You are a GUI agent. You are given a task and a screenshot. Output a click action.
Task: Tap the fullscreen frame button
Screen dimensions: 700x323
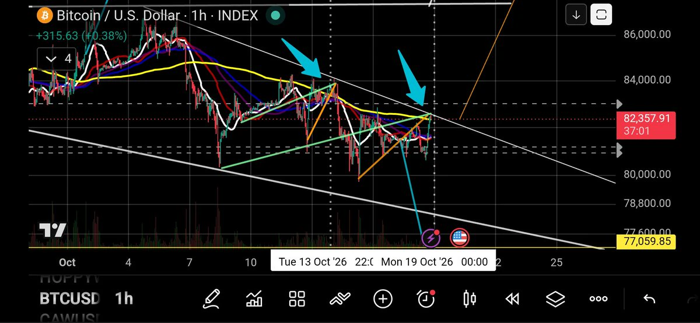tap(601, 15)
